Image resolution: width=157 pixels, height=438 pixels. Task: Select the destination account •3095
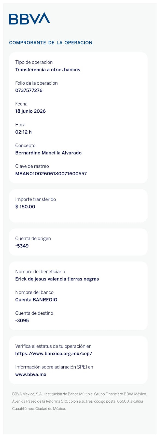pyautogui.click(x=22, y=320)
